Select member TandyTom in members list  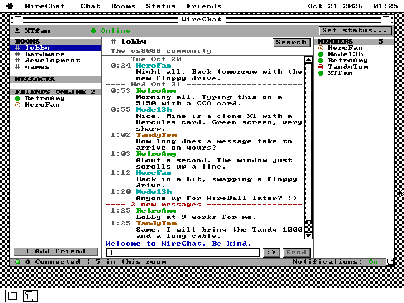pyautogui.click(x=353, y=67)
